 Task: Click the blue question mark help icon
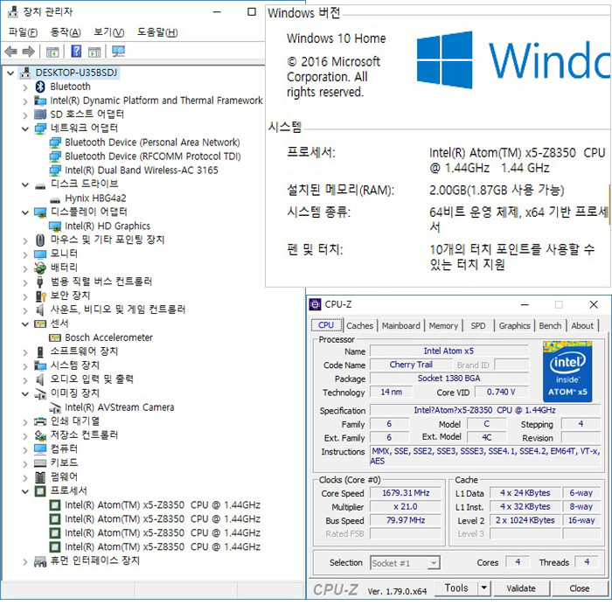coord(76,52)
